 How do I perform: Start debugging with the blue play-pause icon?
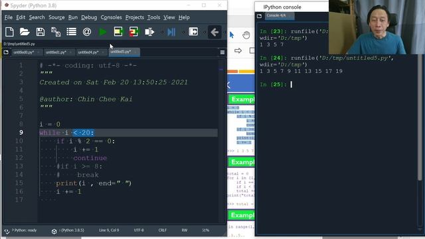pyautogui.click(x=171, y=32)
